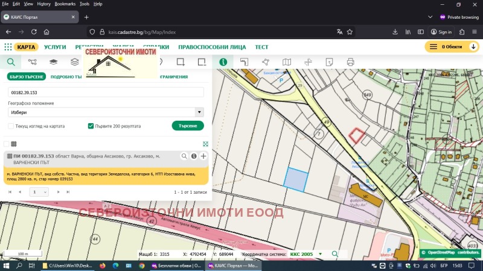The width and height of the screenshot is (483, 271).
Task: Click the translate page icon in address bar
Action: [x=339, y=32]
